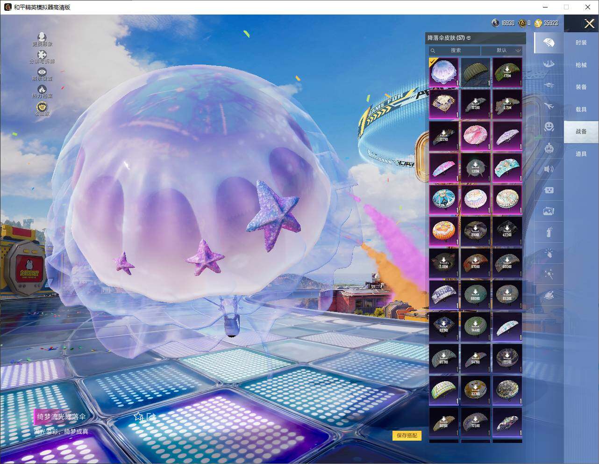The width and height of the screenshot is (599, 464).
Task: Select the olive green parachute skin thumbnail
Action: pyautogui.click(x=476, y=72)
